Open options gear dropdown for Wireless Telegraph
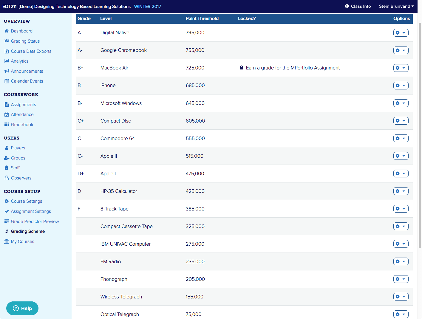The width and height of the screenshot is (422, 319). (x=401, y=297)
